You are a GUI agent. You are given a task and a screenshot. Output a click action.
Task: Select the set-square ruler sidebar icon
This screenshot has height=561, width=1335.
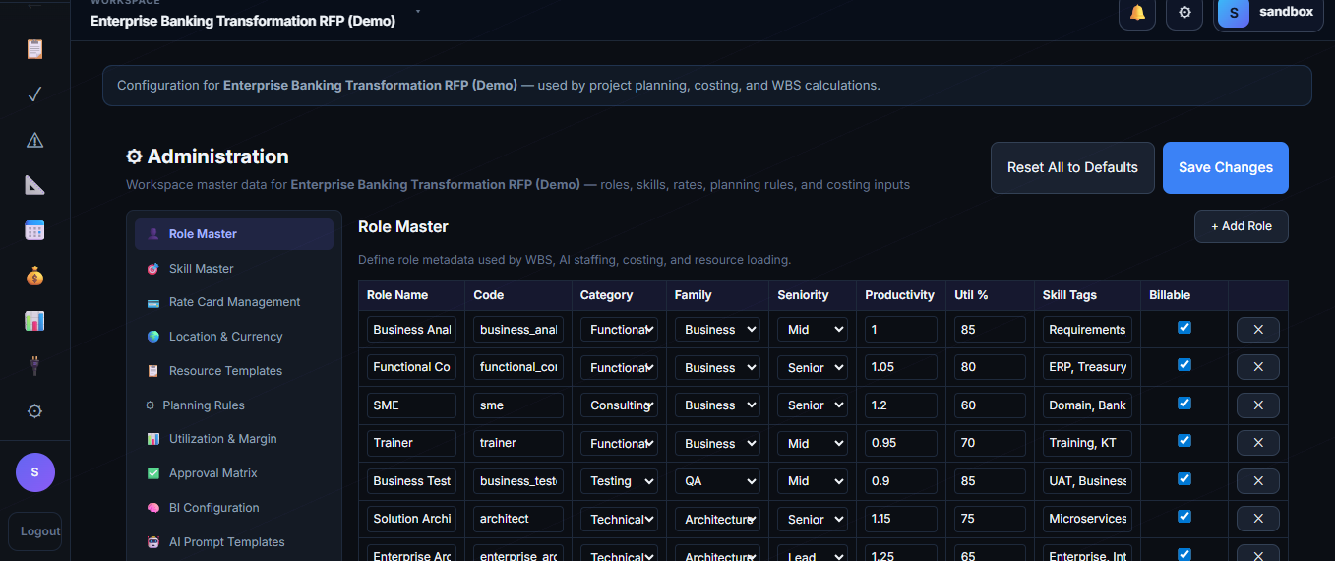tap(34, 185)
